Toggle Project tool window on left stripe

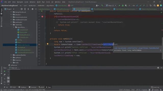tap(2, 11)
